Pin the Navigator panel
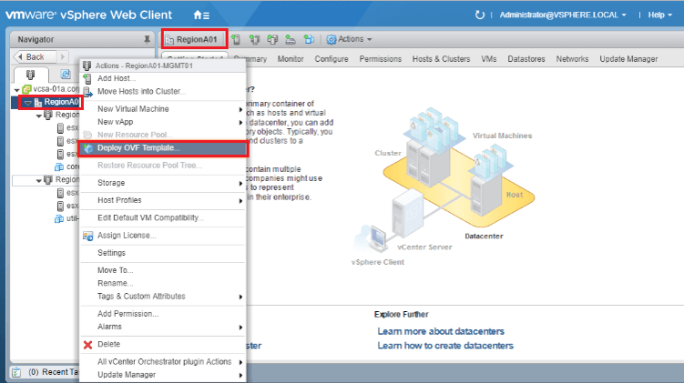Viewport: 684px width, 383px height. point(147,40)
